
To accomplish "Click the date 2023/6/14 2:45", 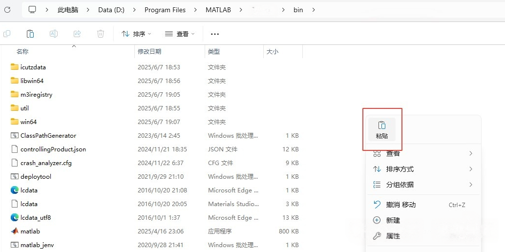I will click(x=159, y=135).
